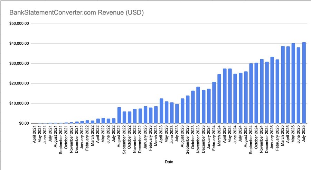
Task: Click the December 2022 axis label
Action: click(140, 139)
